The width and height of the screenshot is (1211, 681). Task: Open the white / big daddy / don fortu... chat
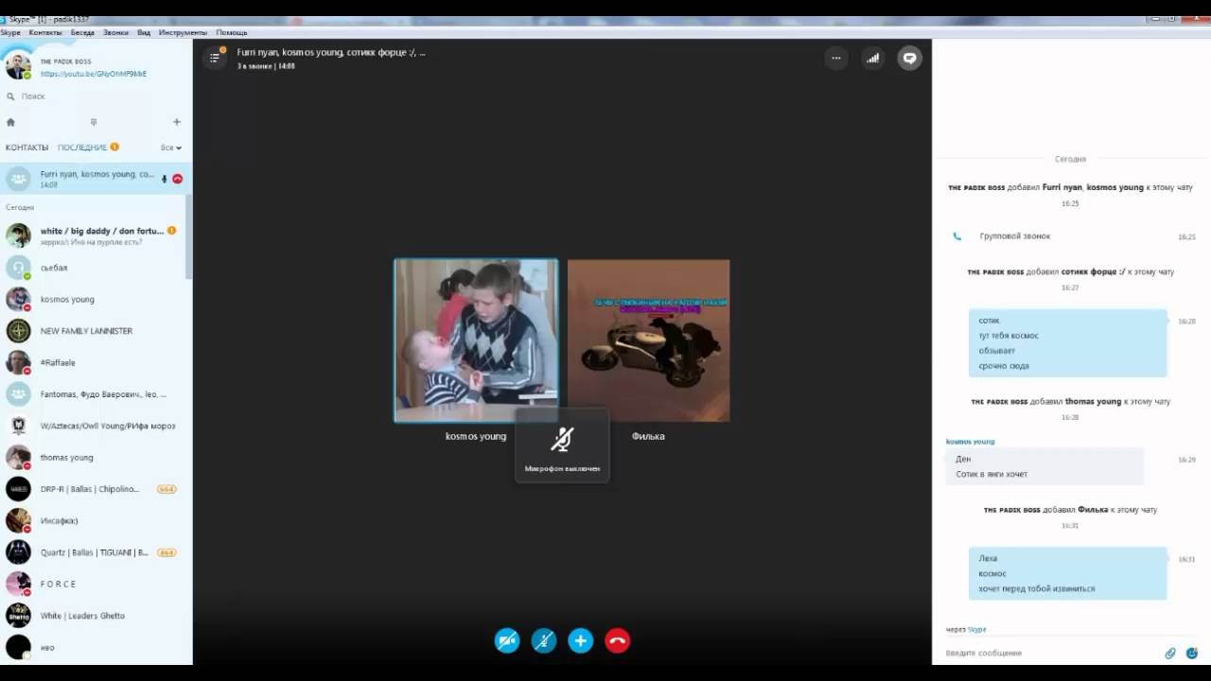94,236
